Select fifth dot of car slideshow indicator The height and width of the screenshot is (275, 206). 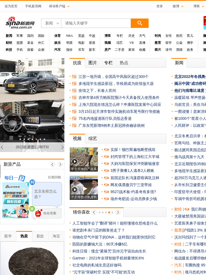36,139
